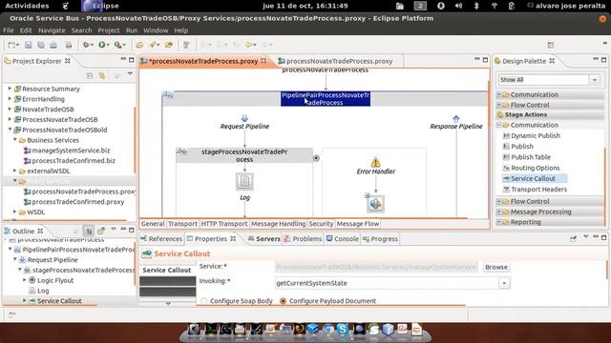Viewport: 611px width, 343px height.
Task: Switch to the Transport tab
Action: click(x=182, y=224)
